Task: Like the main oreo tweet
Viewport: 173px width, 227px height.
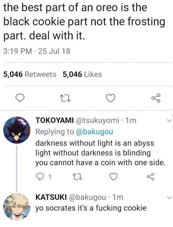Action: [x=111, y=98]
